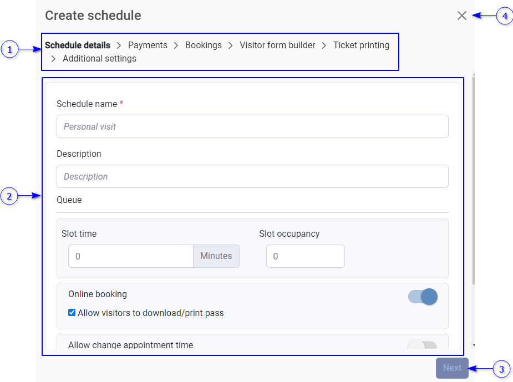Turn off Online booking switch
This screenshot has height=382, width=513.
coord(423,297)
